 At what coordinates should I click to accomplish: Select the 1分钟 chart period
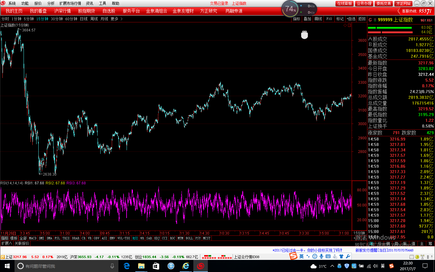16,19
